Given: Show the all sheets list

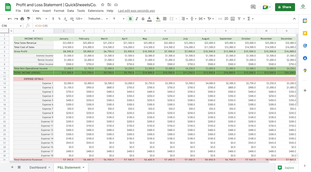Looking at the screenshot, I should 19,167.
